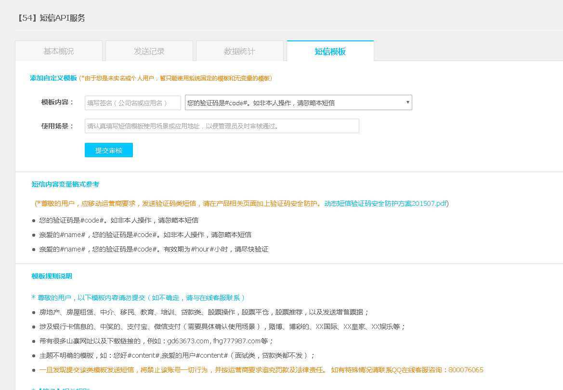The height and width of the screenshot is (390, 563).
Task: Open the 基本概况 tab
Action: (59, 51)
